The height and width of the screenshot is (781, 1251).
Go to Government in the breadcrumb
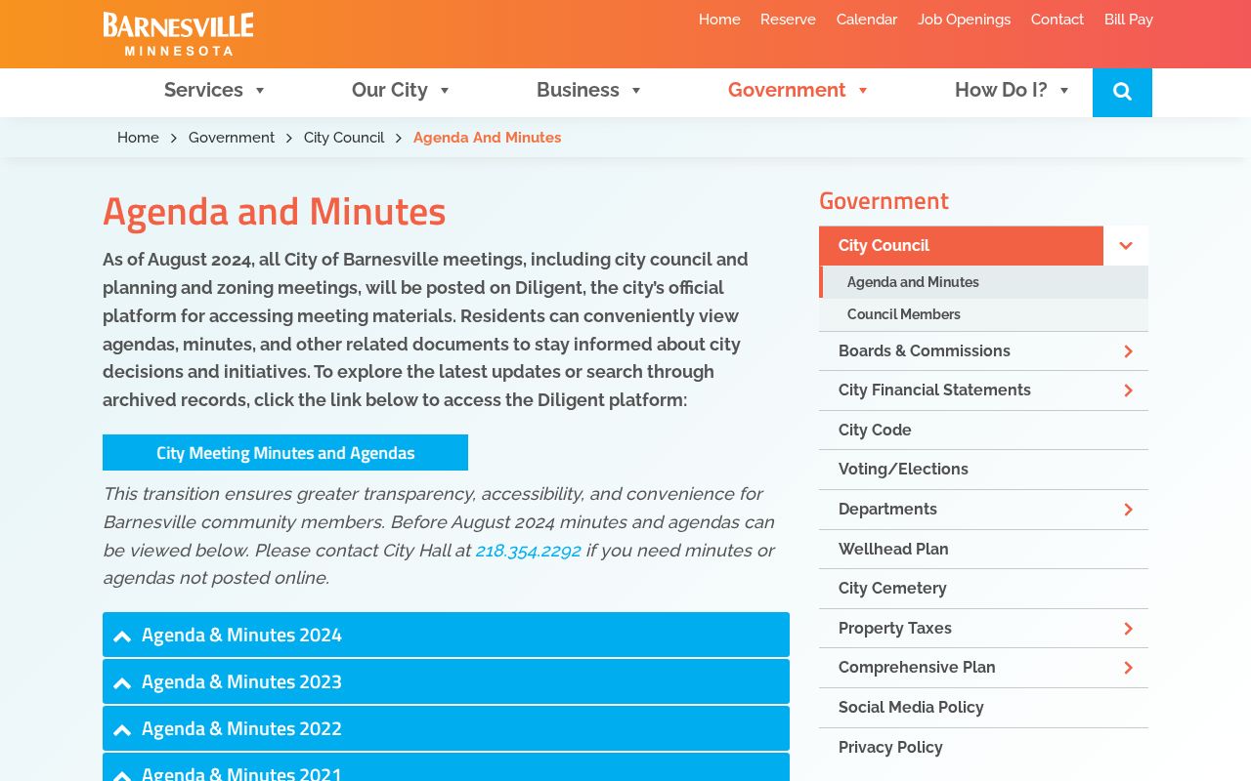(232, 138)
